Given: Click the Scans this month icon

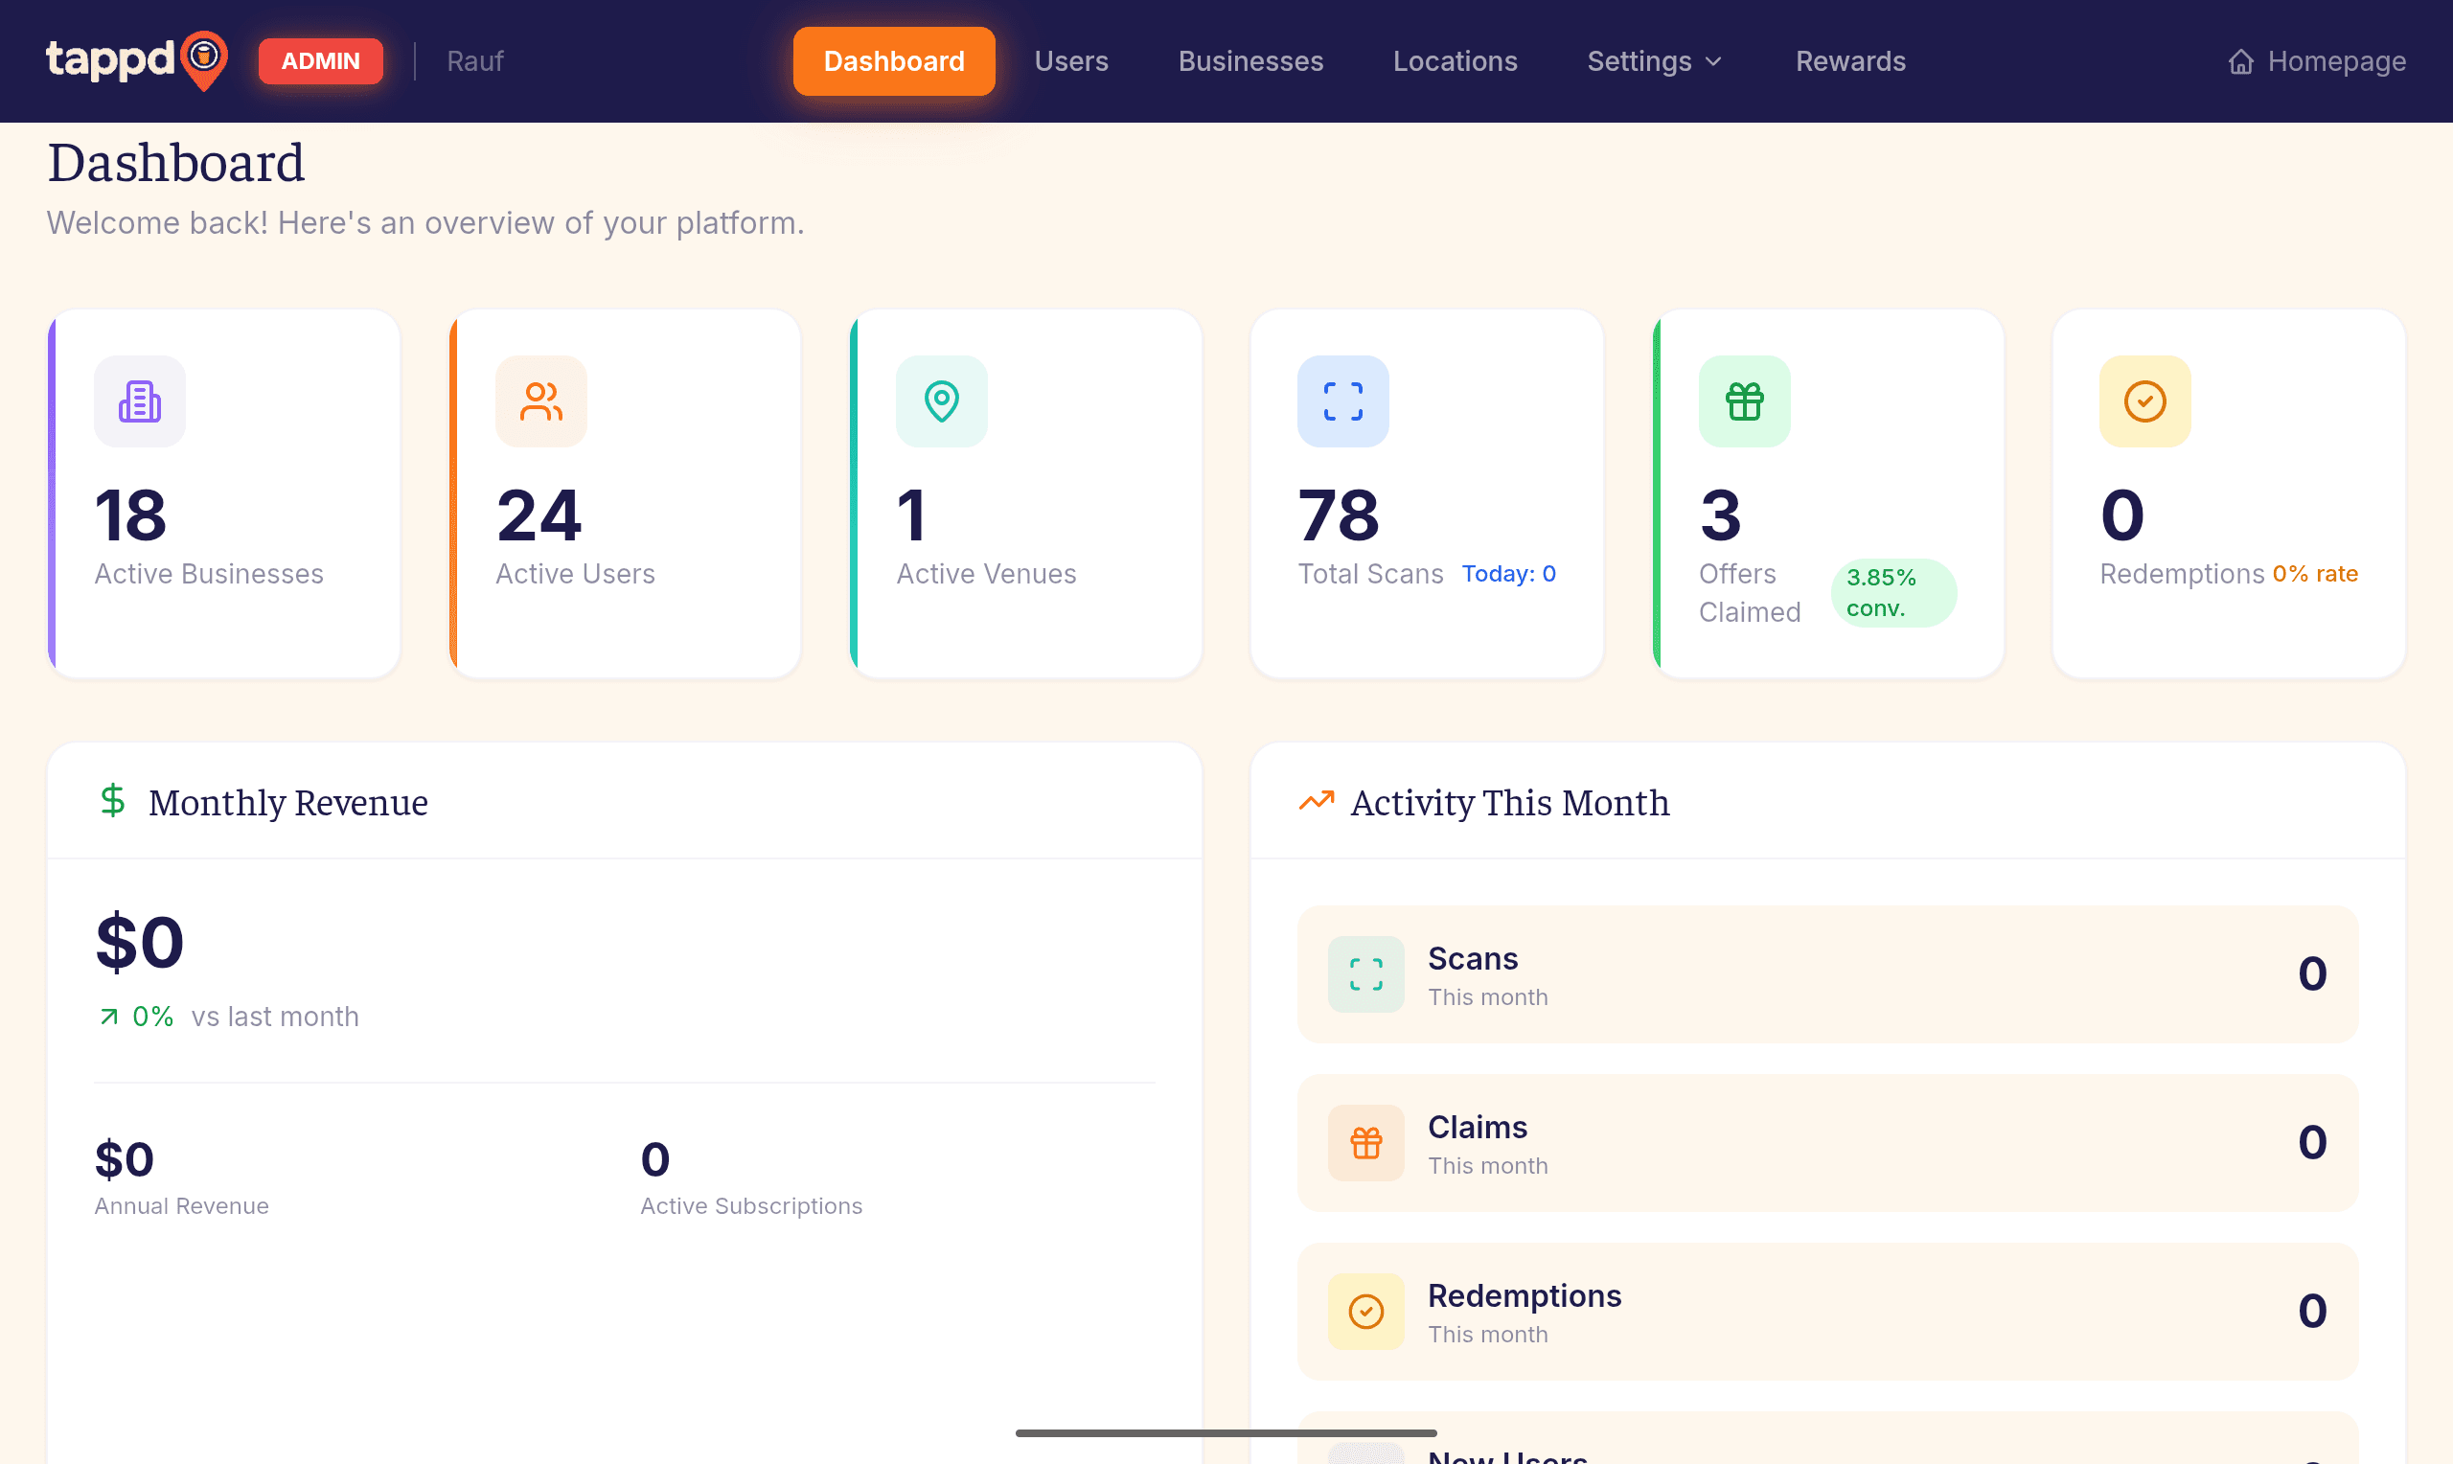Looking at the screenshot, I should coord(1366,974).
